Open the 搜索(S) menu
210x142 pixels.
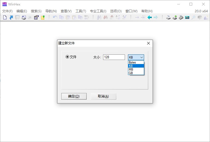point(36,11)
